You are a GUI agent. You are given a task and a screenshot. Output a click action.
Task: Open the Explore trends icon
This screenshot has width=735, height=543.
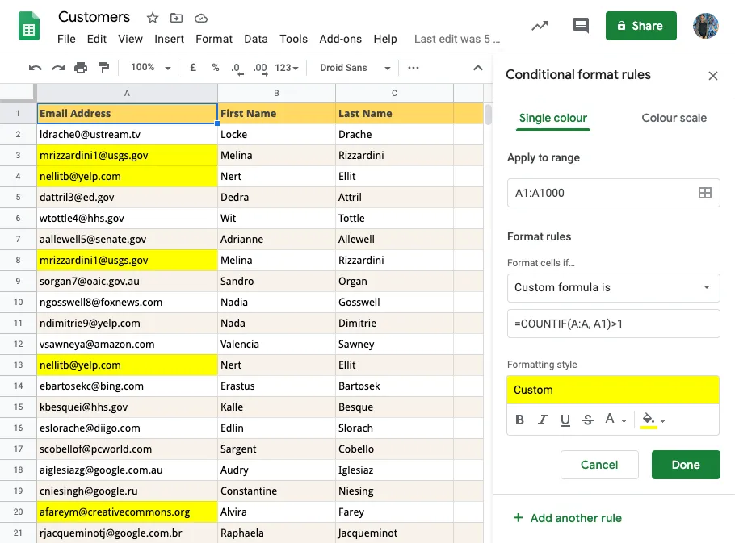tap(540, 25)
